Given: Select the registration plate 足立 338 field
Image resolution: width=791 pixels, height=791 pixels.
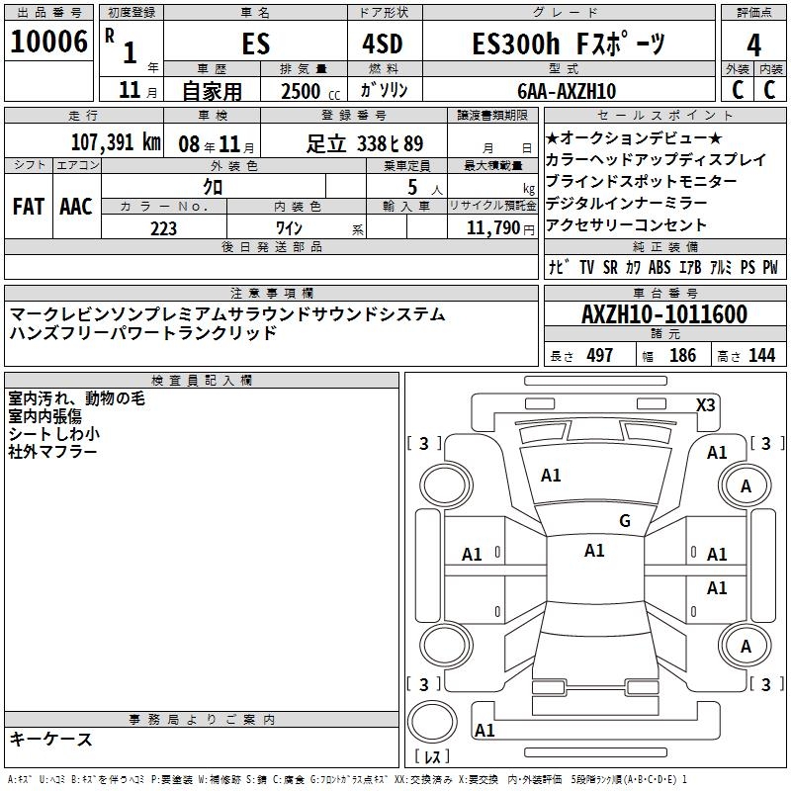Looking at the screenshot, I should click(354, 143).
